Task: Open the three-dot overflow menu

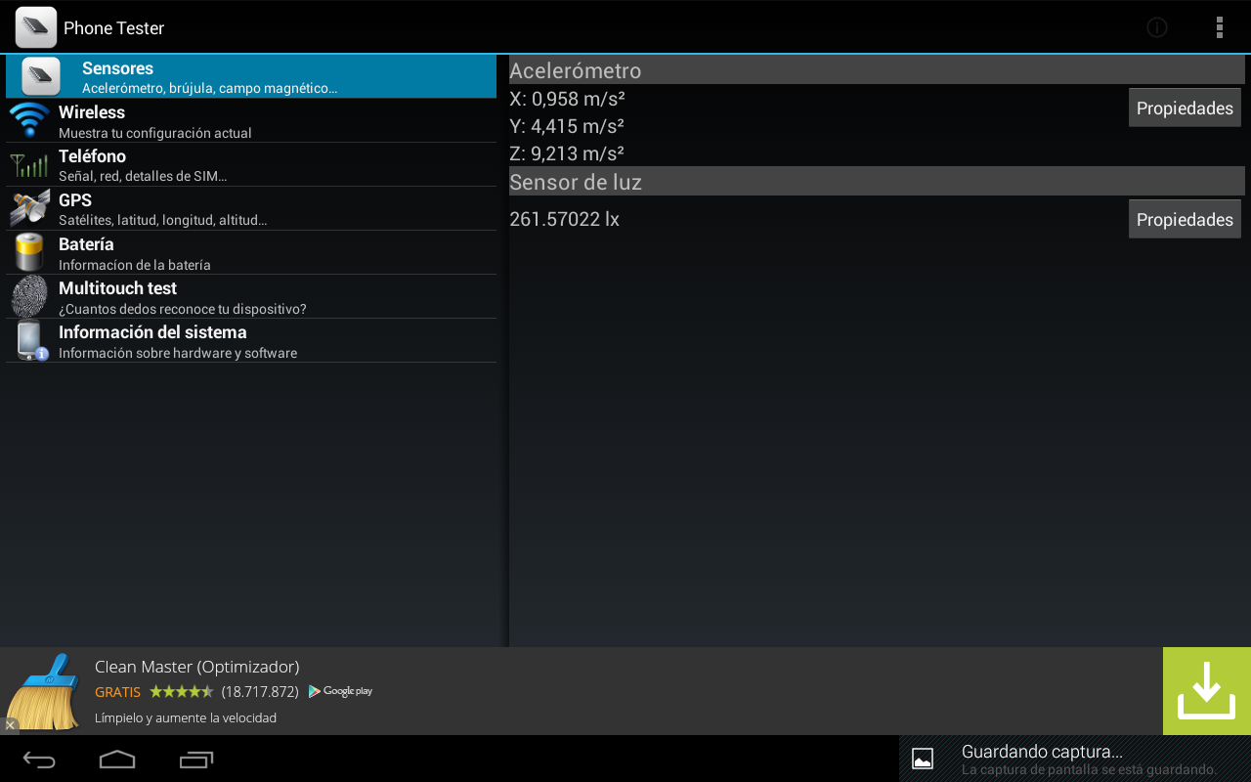Action: point(1219,27)
